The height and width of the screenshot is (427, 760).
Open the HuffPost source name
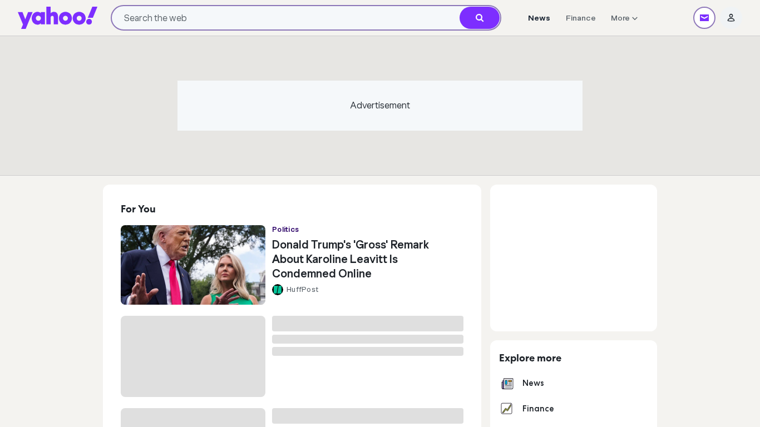coord(303,290)
